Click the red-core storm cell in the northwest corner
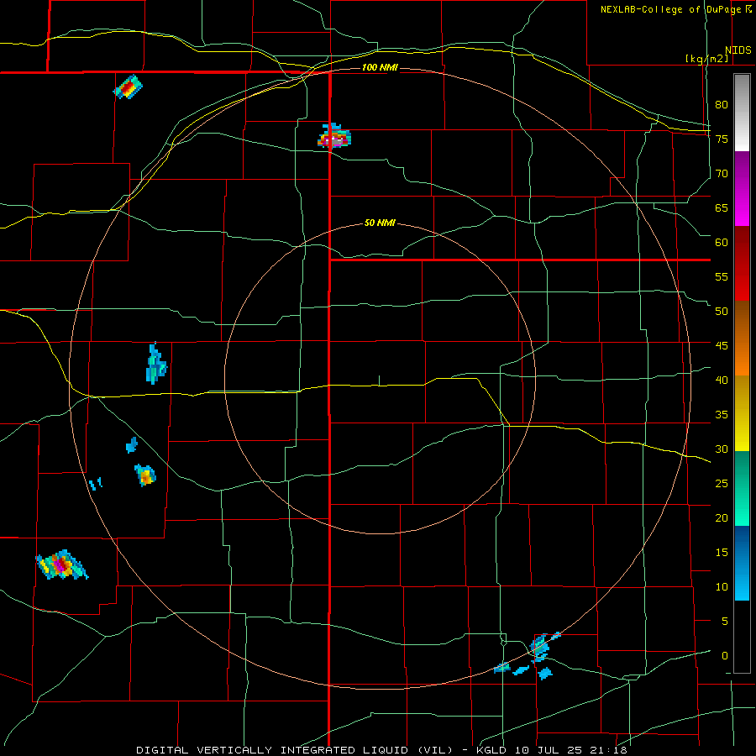This screenshot has height=756, width=756. 129,87
